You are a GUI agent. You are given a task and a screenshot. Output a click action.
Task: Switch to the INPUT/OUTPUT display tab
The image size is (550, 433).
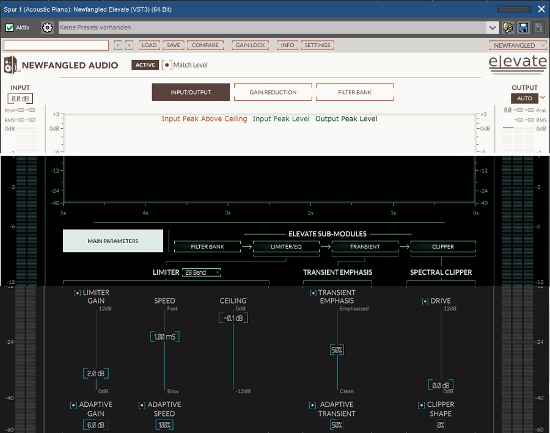tap(191, 92)
